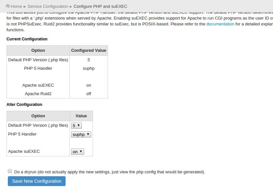The image size is (273, 187).
Task: Select the Configure PHP and suEXEC breadcrumb
Action: click(x=100, y=6)
